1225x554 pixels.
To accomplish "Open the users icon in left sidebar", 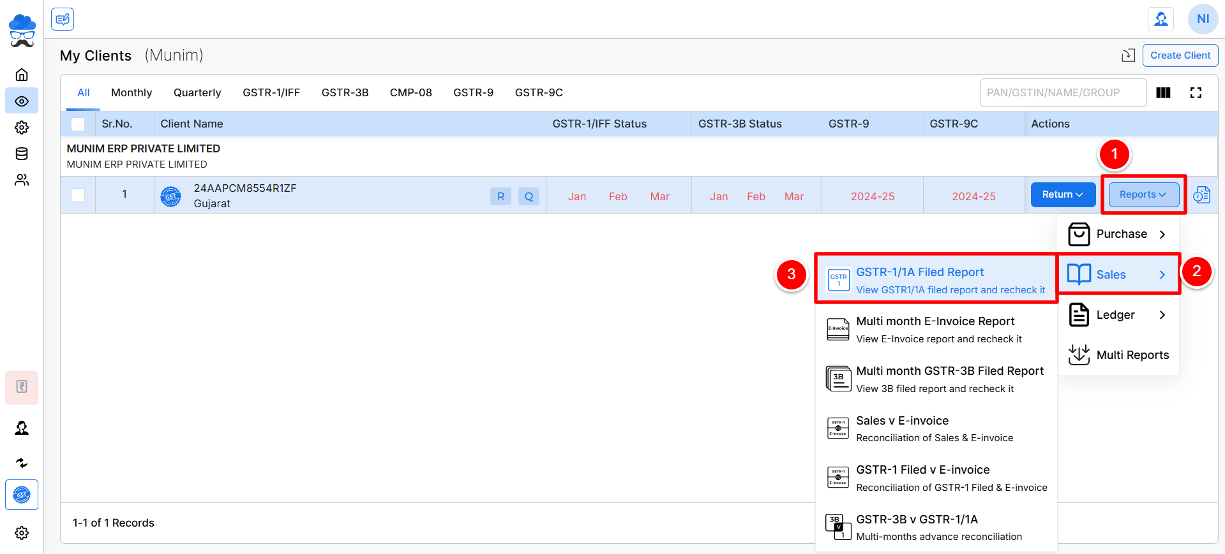I will click(x=22, y=180).
